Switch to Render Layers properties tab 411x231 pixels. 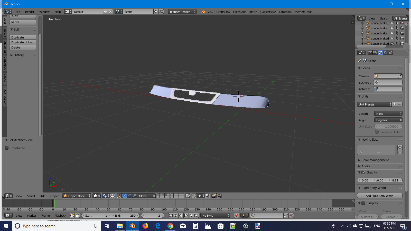(x=375, y=53)
